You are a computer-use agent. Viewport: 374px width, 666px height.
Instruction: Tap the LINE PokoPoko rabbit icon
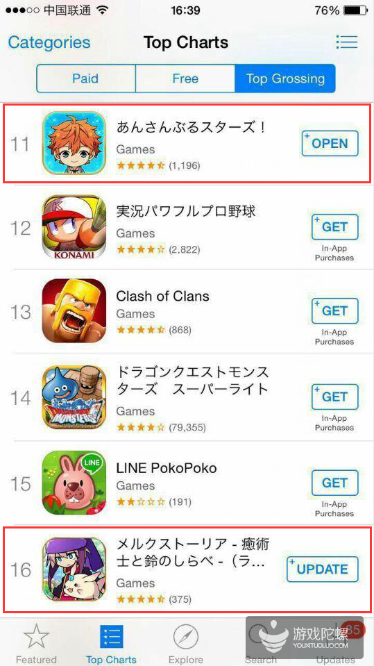(74, 483)
